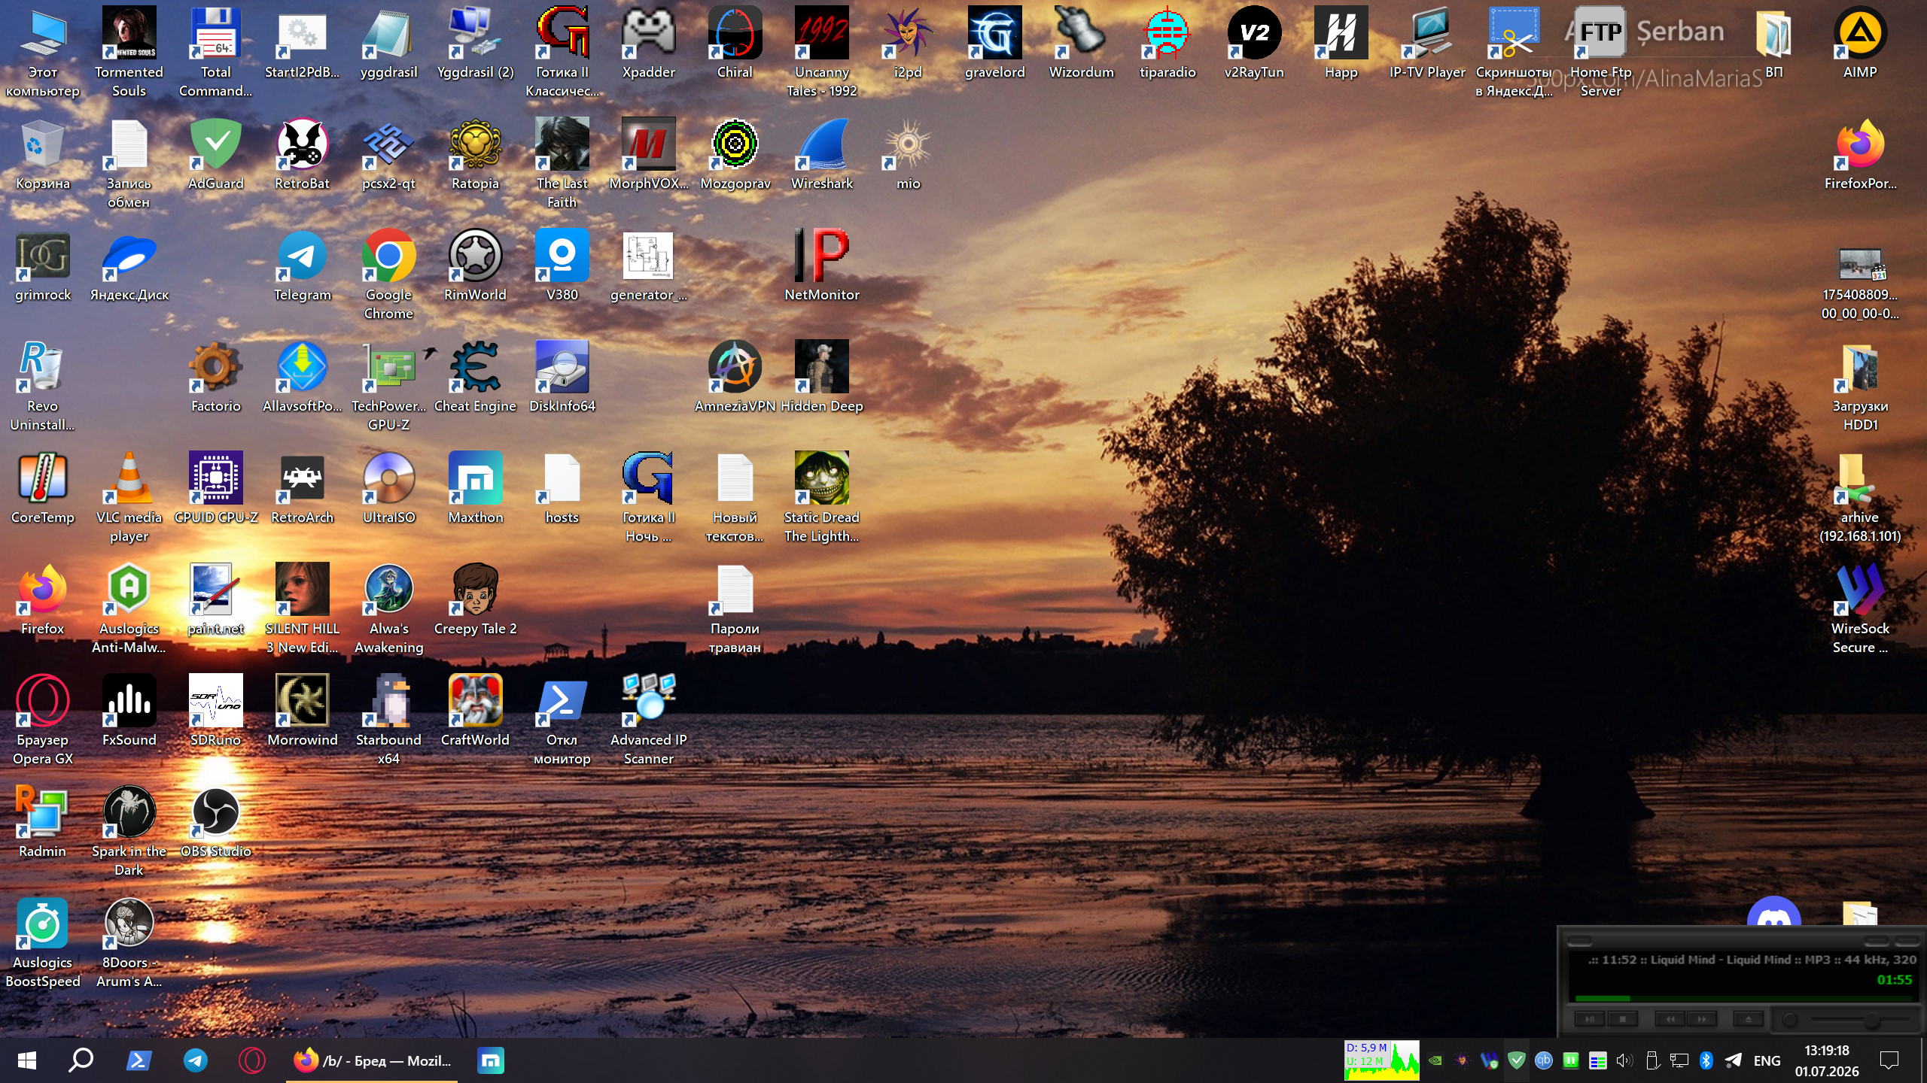Open the WireSock Secure desktop shortcut

[x=1860, y=609]
